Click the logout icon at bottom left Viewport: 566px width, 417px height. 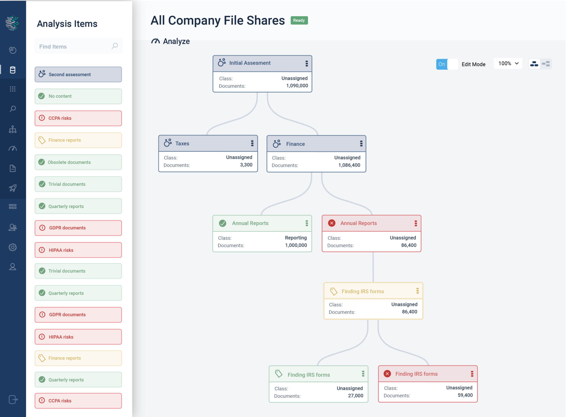click(x=13, y=399)
